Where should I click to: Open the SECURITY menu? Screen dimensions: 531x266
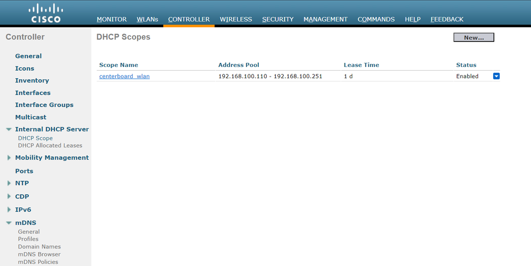[x=277, y=19]
